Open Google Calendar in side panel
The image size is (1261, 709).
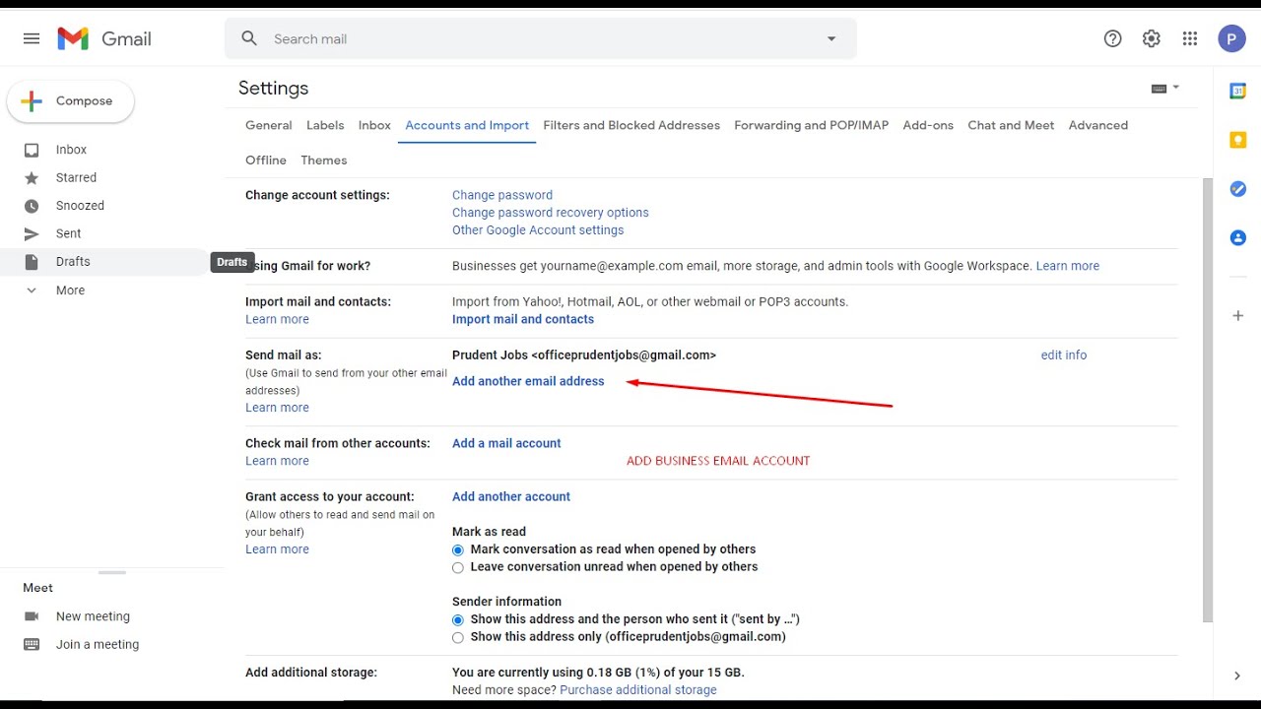1238,92
